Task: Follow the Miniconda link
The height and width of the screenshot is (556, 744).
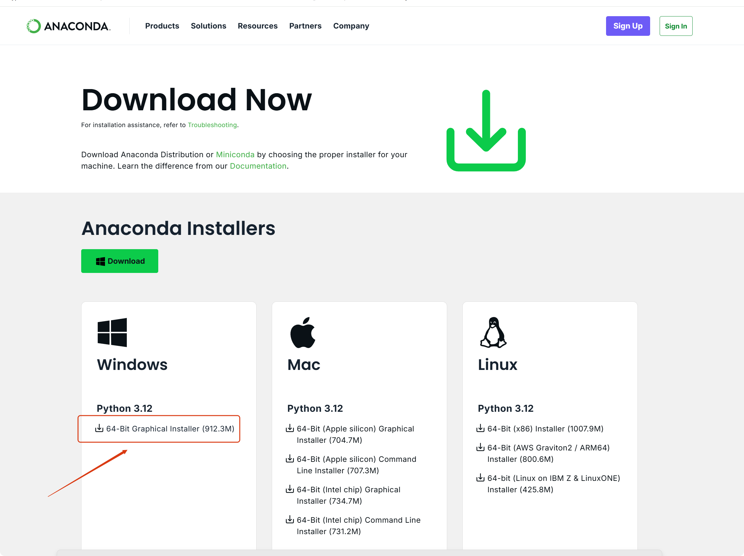Action: click(235, 155)
